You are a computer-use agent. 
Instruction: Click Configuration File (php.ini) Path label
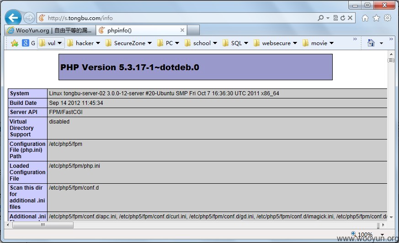(27, 150)
